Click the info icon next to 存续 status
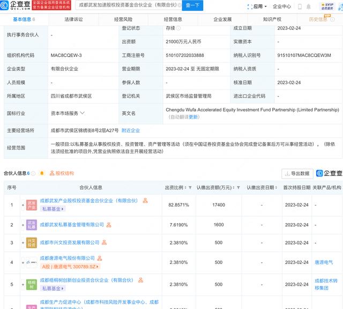This screenshot has height=309, width=343. 178,28
